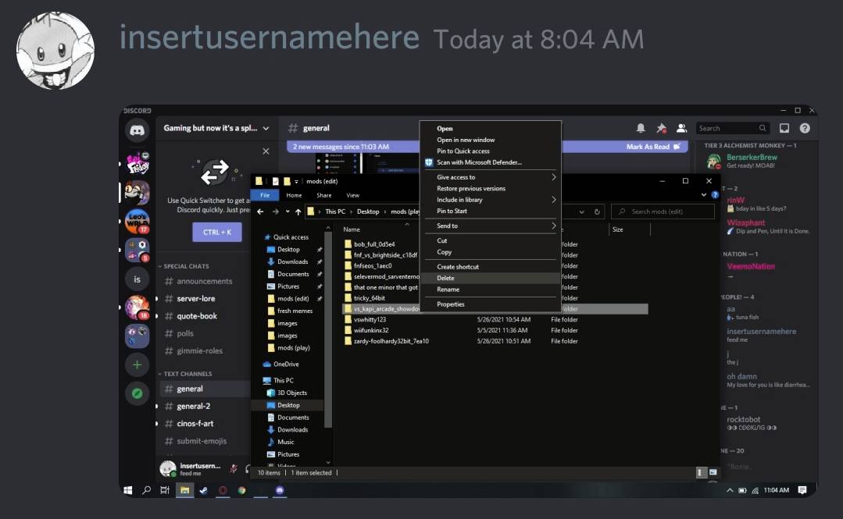Open notification settings bell icon
The image size is (843, 519).
click(641, 128)
